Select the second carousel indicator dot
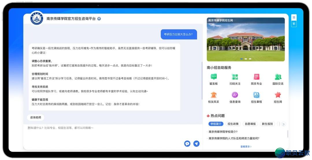Screen dimensions: 312x160 click(x=246, y=59)
